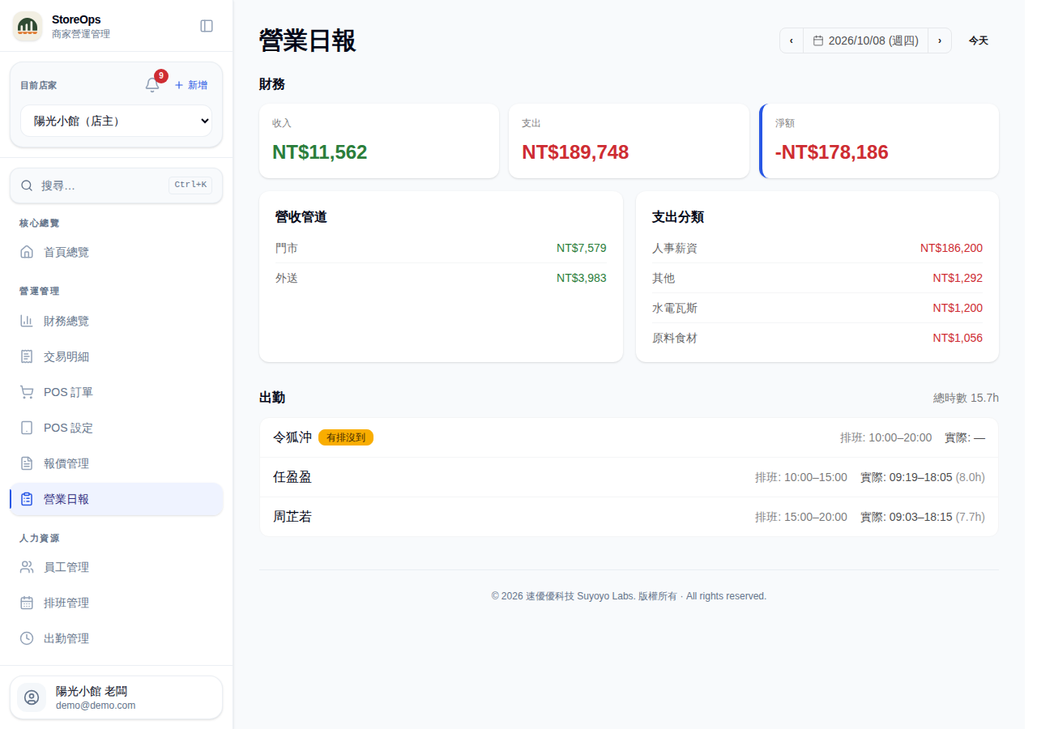Open 財務總覽 menu item

(x=116, y=321)
